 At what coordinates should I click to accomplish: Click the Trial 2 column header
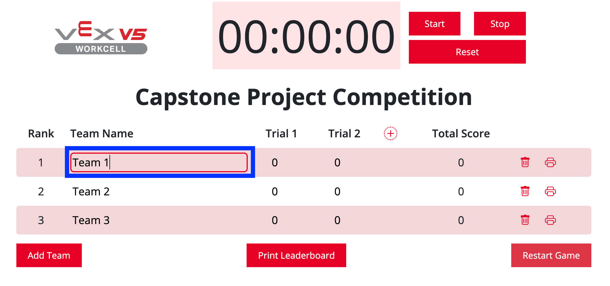point(344,133)
